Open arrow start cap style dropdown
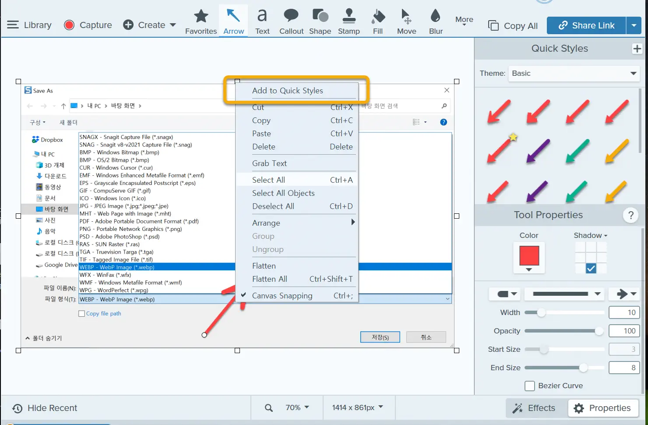 point(504,294)
